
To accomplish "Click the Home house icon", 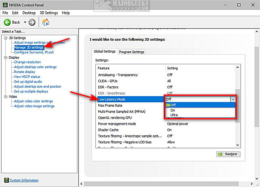I will pos(45,22).
